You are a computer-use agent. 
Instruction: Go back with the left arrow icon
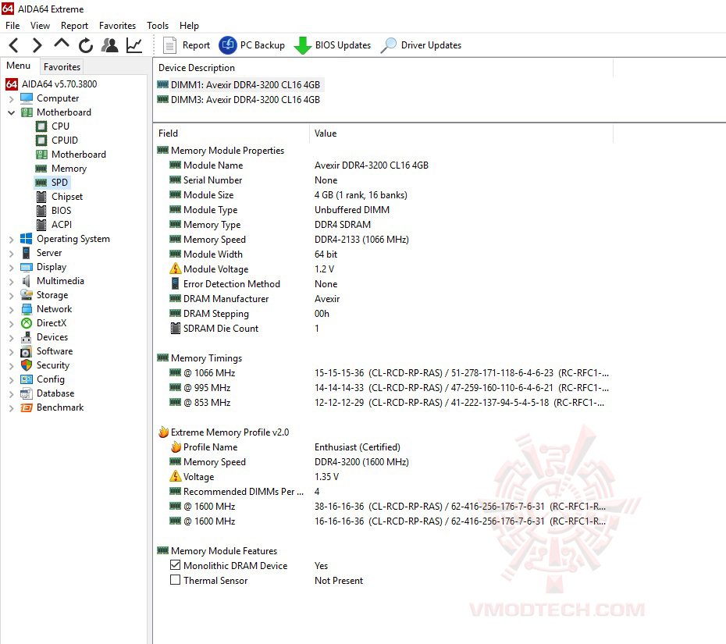14,45
